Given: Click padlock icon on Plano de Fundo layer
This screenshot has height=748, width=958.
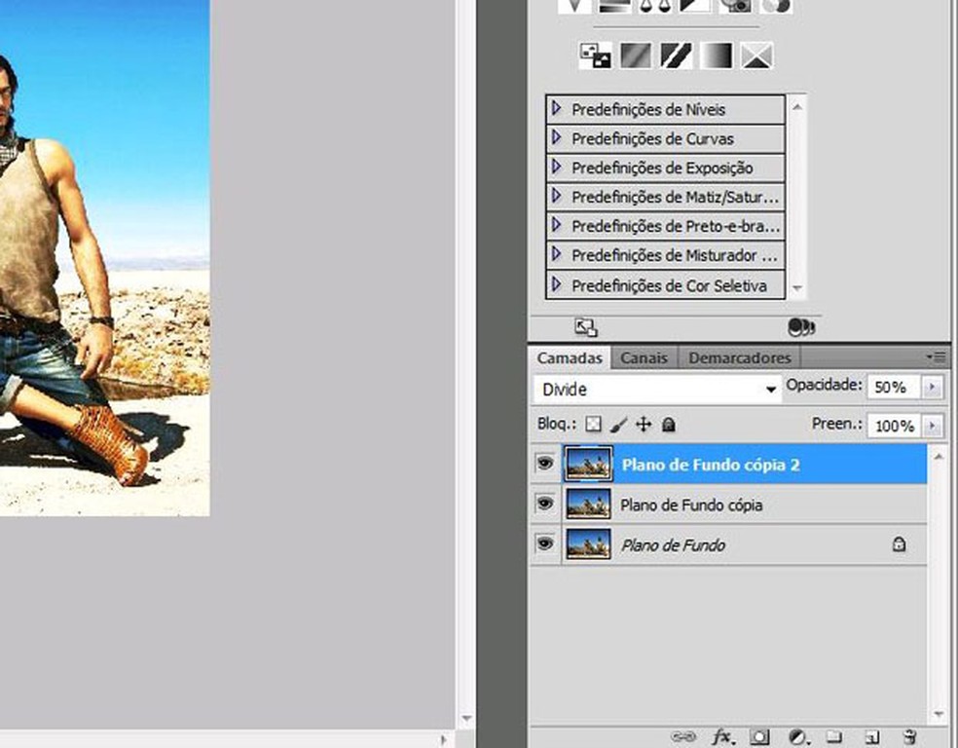Looking at the screenshot, I should pyautogui.click(x=899, y=543).
